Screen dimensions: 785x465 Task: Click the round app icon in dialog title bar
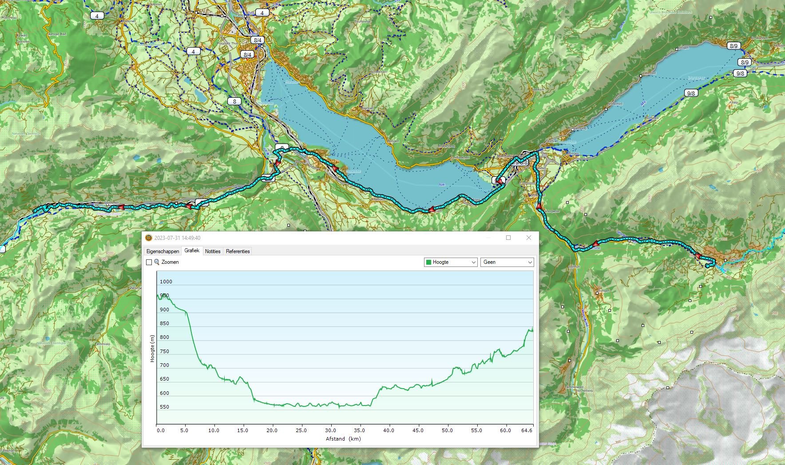[149, 238]
